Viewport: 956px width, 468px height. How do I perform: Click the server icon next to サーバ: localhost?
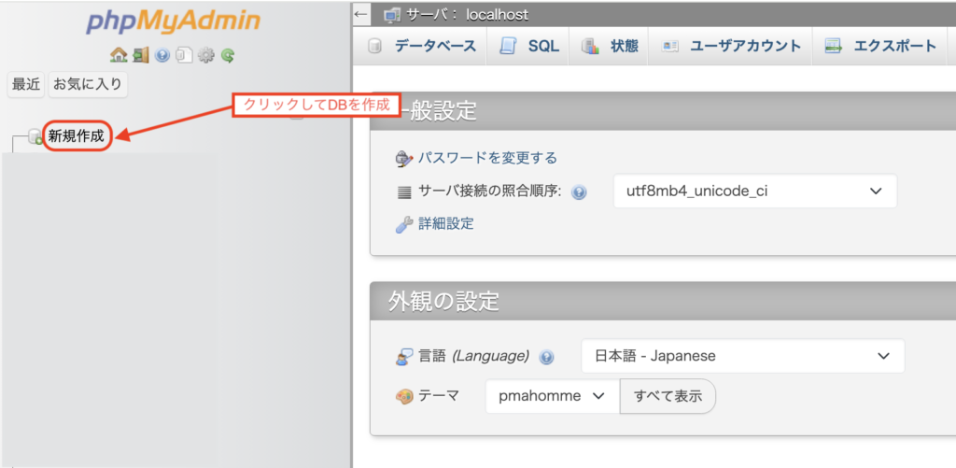[x=392, y=15]
